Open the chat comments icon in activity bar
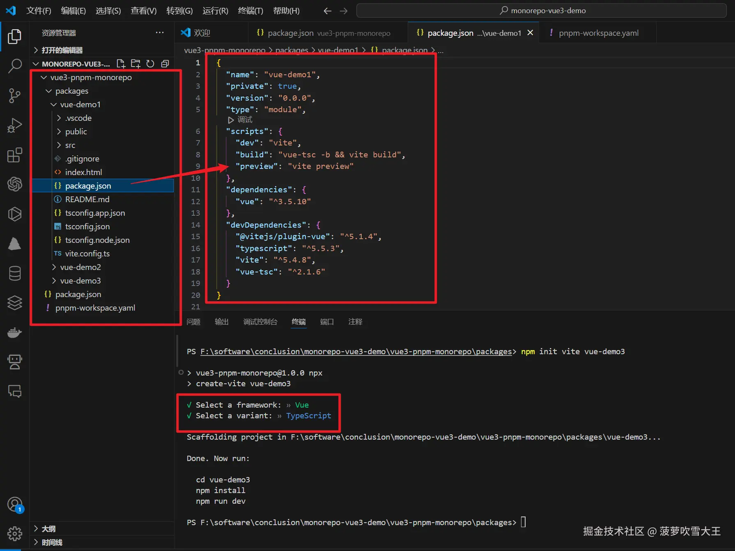 (15, 391)
